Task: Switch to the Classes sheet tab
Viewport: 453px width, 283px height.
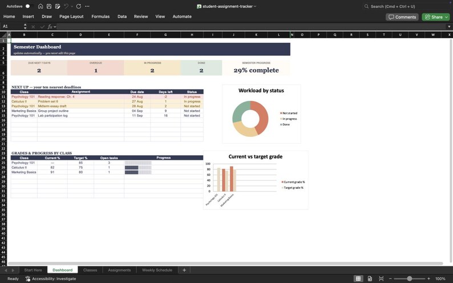Action: click(90, 270)
